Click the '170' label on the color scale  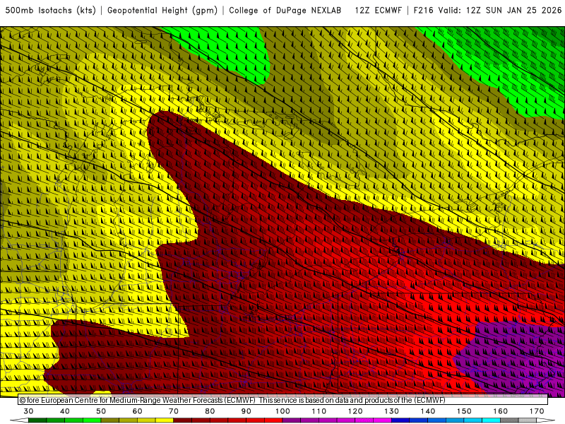click(537, 411)
